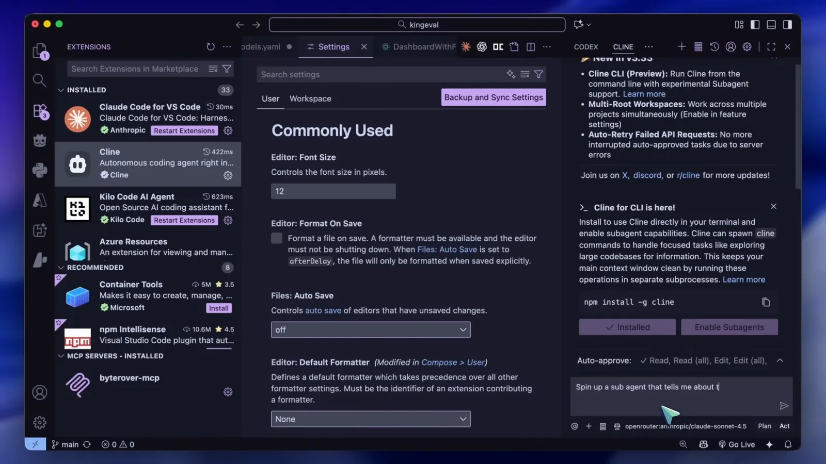The image size is (826, 464).
Task: Open the Extensions view in activity bar
Action: coord(40,111)
